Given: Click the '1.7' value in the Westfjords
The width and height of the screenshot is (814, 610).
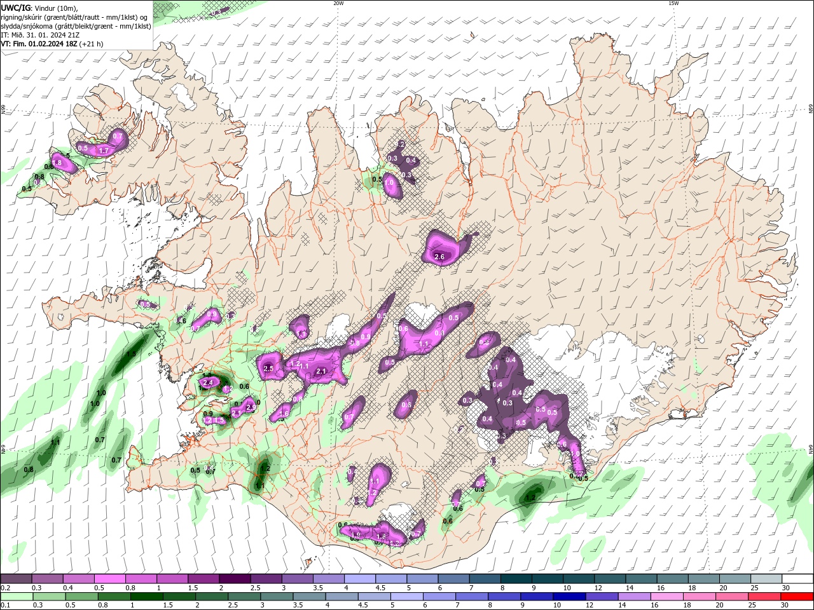Looking at the screenshot, I should (104, 151).
